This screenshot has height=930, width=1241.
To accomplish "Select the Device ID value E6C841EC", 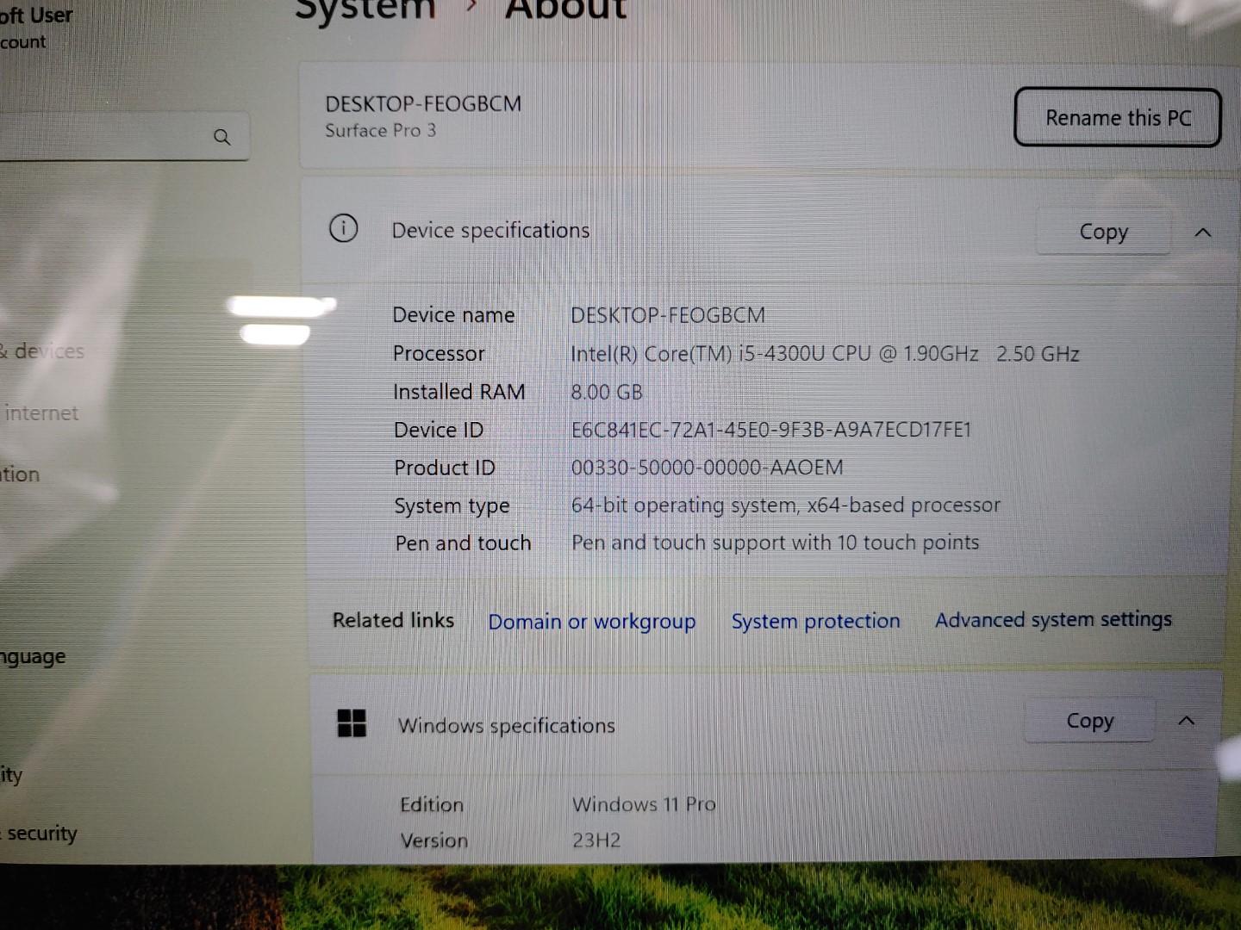I will click(771, 430).
